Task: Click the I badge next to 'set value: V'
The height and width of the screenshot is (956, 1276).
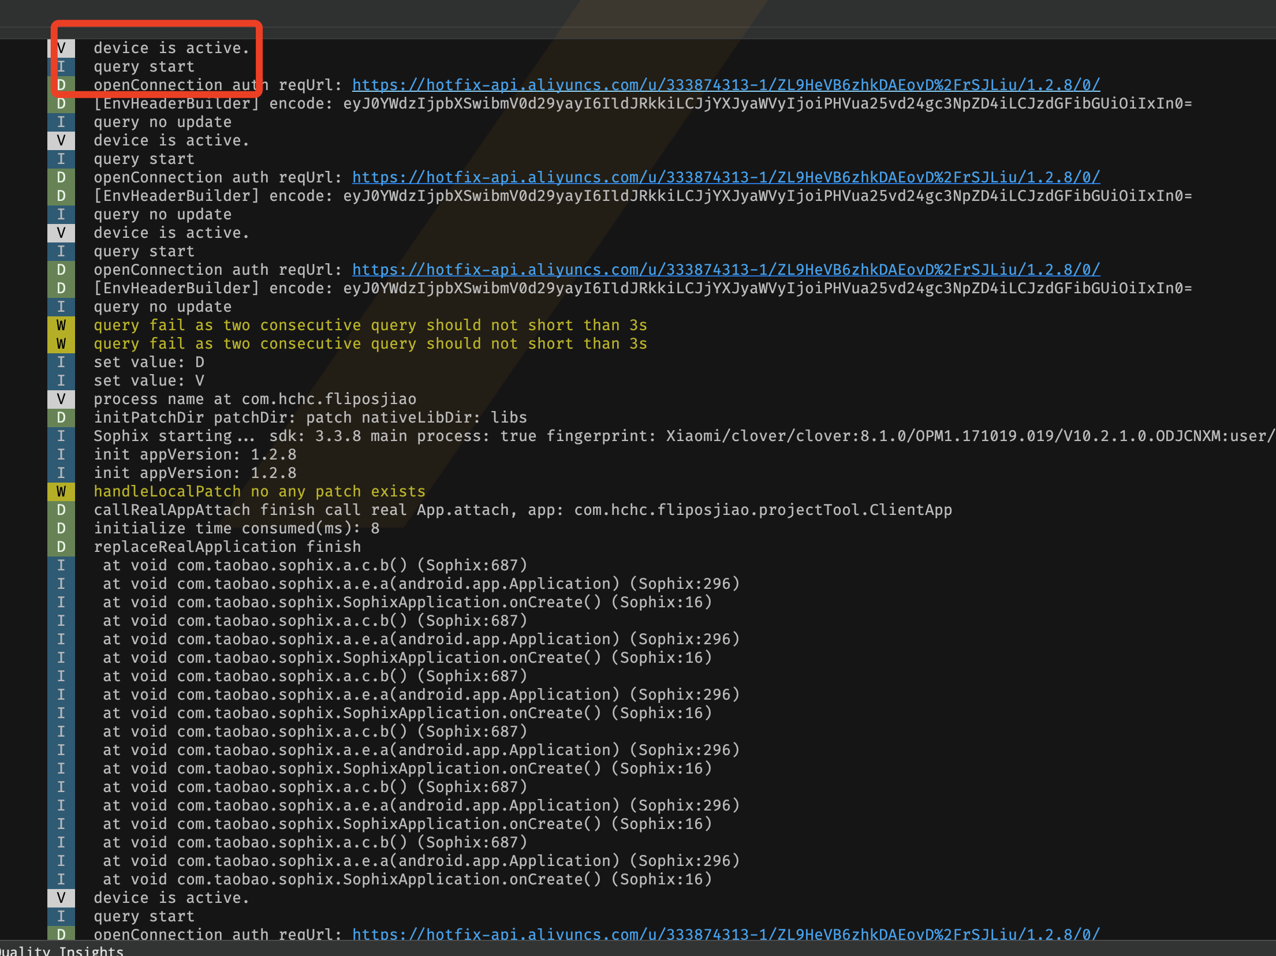Action: click(61, 380)
